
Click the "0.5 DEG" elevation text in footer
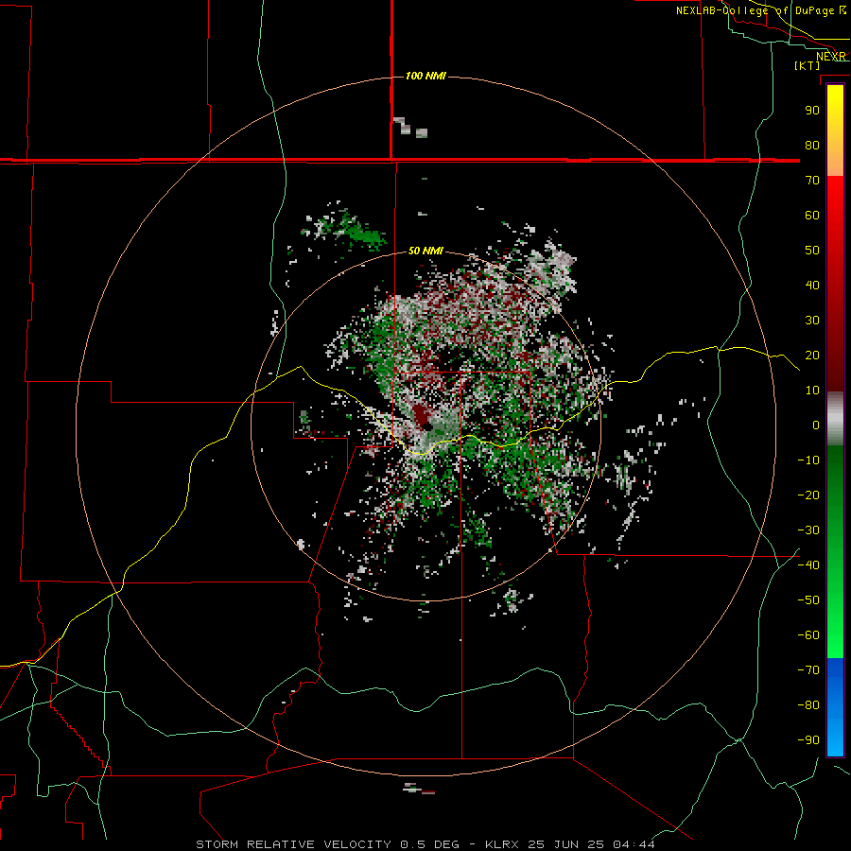click(430, 844)
